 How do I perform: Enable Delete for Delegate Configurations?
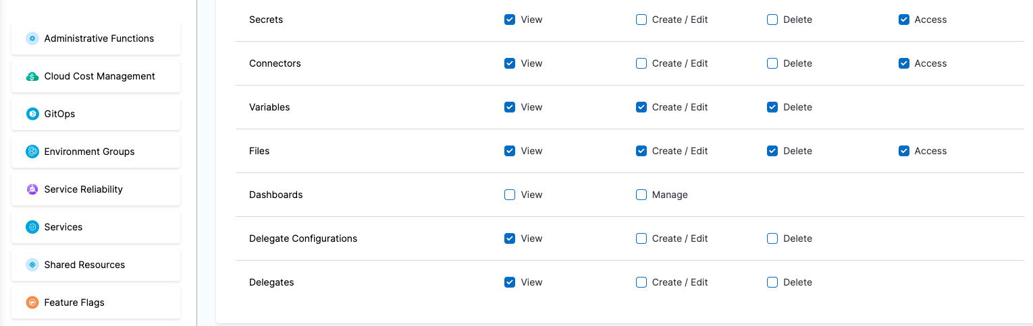click(772, 238)
